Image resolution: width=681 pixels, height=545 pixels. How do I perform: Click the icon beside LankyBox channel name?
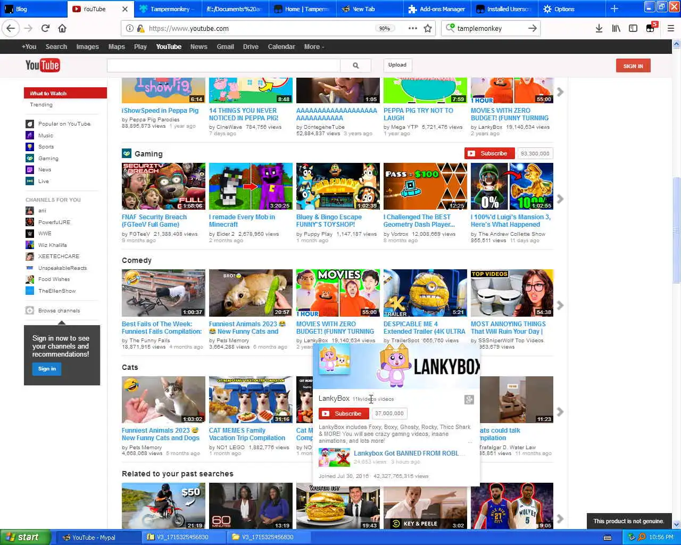click(x=469, y=400)
